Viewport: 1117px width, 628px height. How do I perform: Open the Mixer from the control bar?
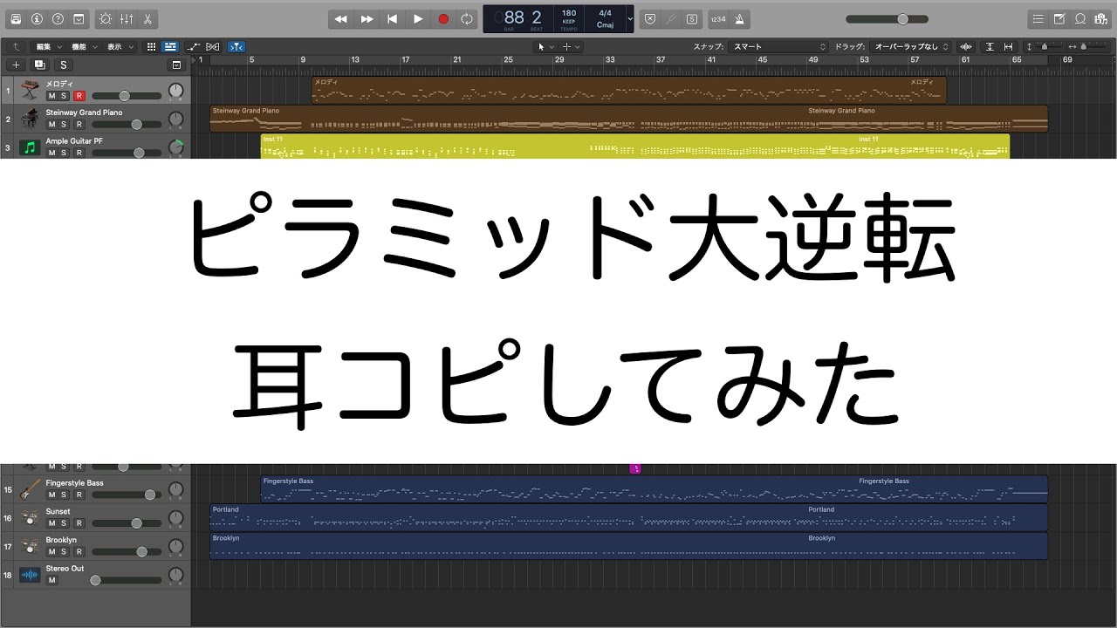click(127, 18)
